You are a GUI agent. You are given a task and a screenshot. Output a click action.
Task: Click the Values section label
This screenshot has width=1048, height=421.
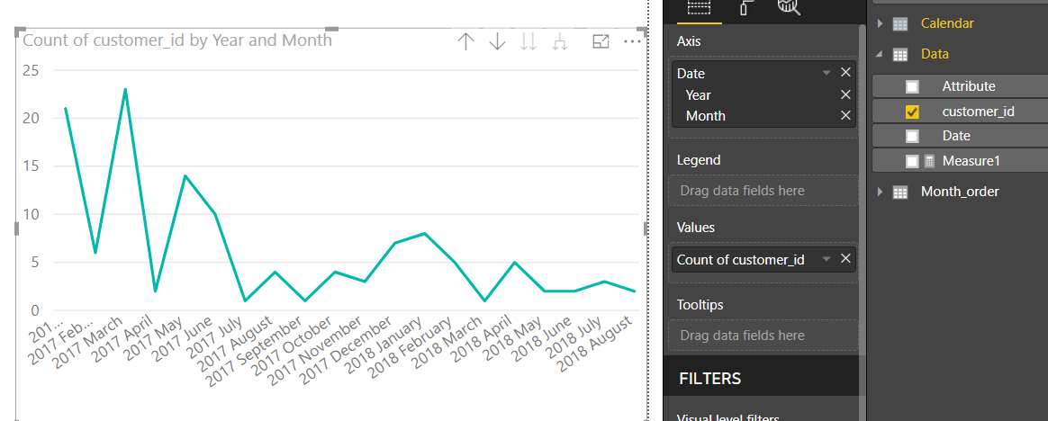click(696, 228)
